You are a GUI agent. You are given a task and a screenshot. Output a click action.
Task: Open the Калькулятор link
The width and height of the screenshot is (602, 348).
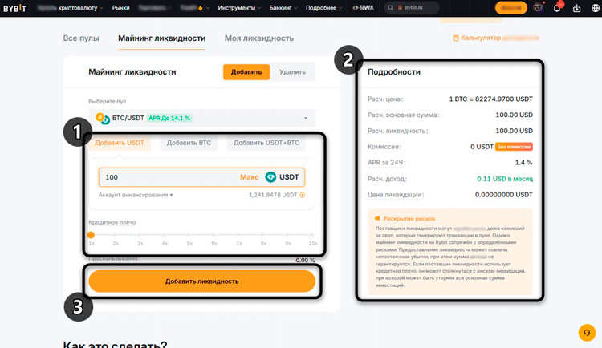pos(496,38)
